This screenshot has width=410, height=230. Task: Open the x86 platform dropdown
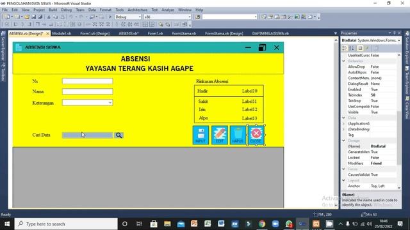pos(190,17)
